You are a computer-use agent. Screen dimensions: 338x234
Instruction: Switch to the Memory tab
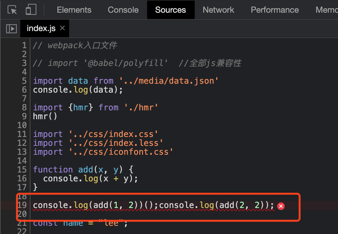326,10
